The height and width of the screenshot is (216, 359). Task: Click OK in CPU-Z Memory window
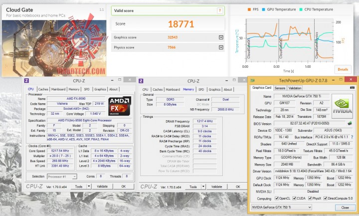click(238, 187)
